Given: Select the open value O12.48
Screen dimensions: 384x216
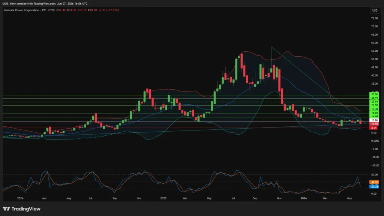Looking at the screenshot, I should (61, 10).
